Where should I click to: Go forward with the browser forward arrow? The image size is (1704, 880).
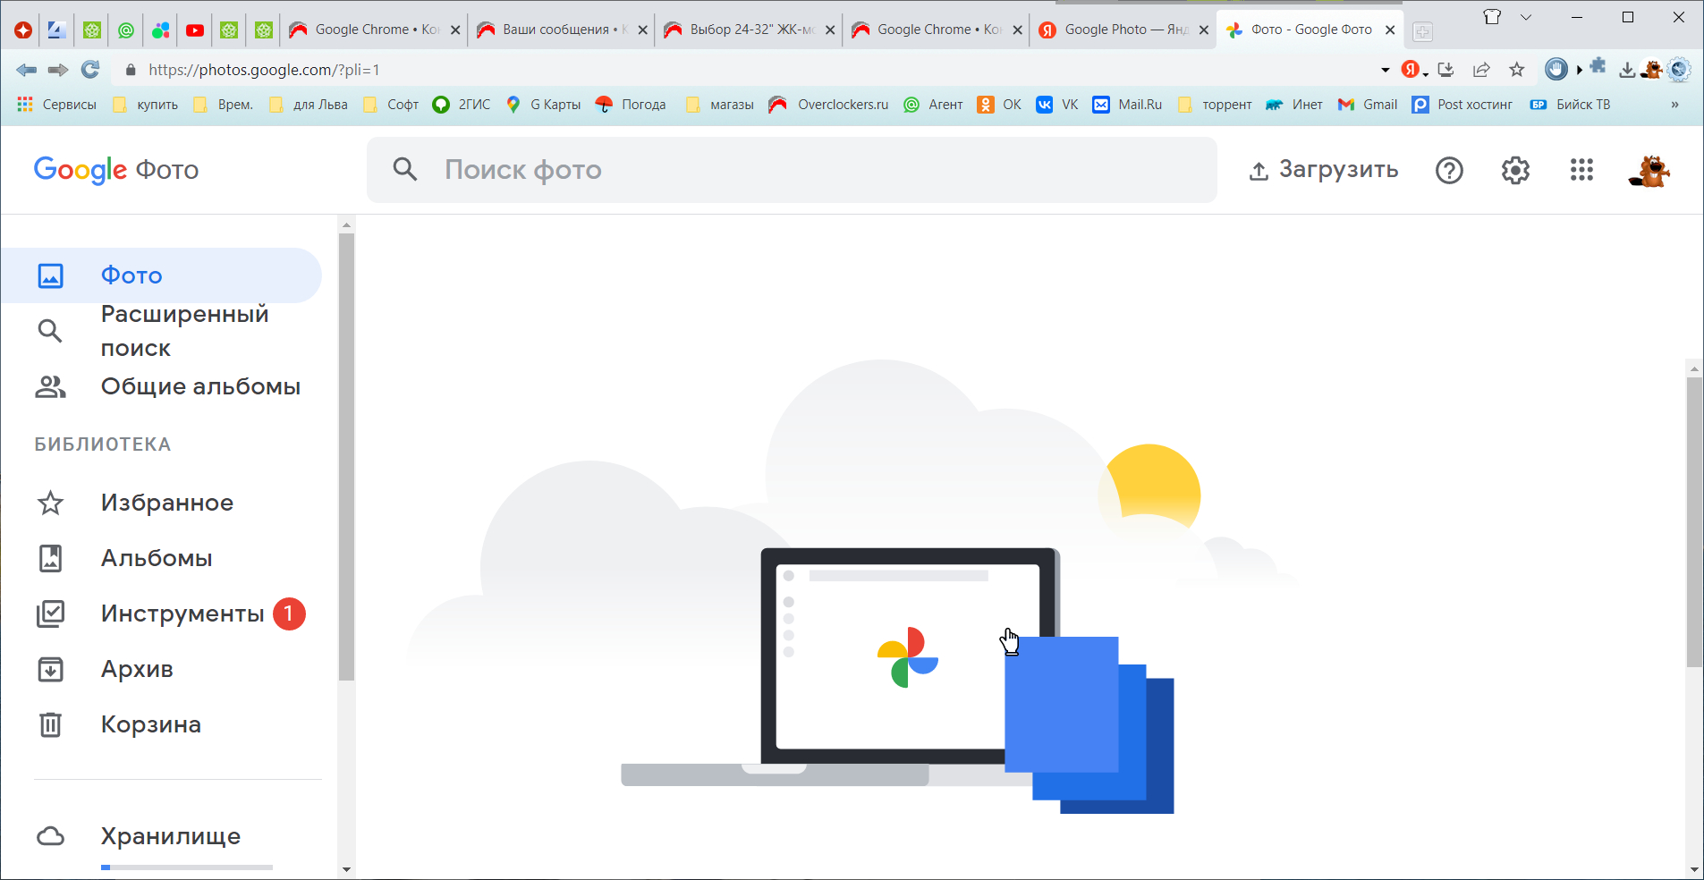pos(58,70)
